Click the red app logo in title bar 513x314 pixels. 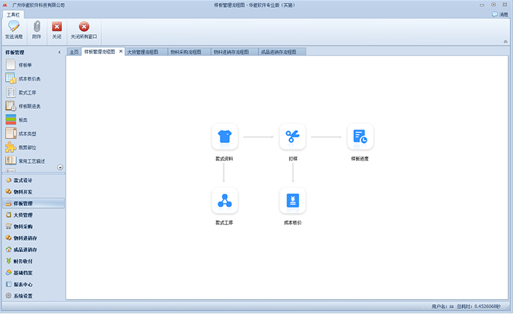pos(5,5)
